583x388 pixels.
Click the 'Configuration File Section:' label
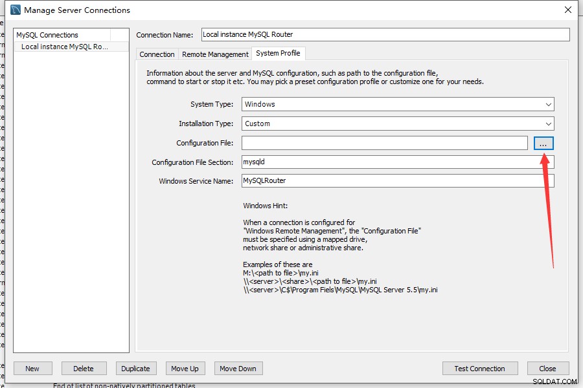pos(192,162)
